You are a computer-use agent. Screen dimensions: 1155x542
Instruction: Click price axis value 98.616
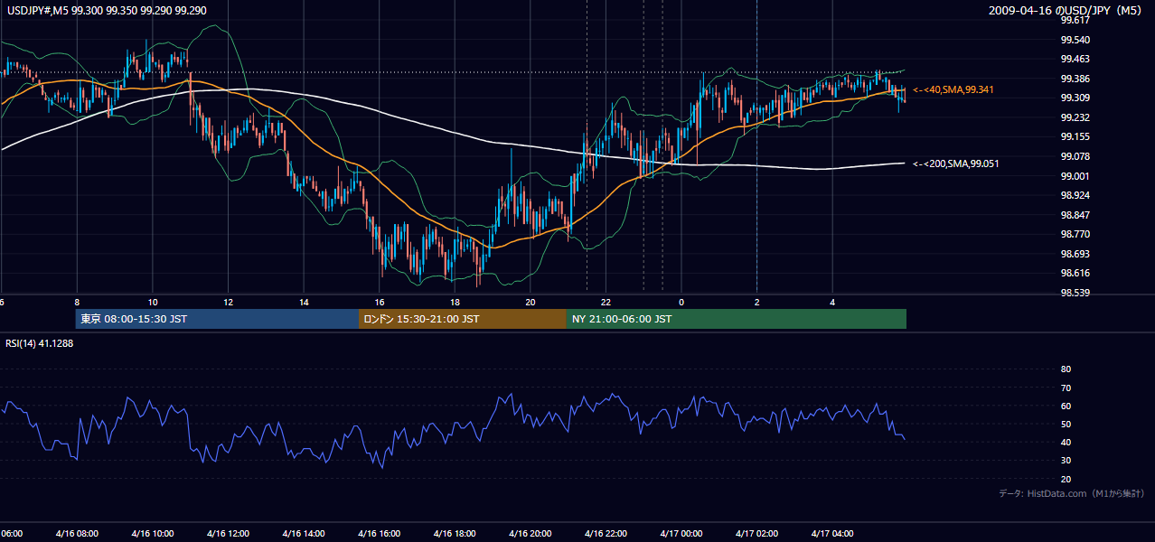tap(1075, 273)
